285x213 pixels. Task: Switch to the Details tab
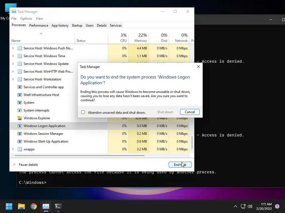(x=102, y=26)
